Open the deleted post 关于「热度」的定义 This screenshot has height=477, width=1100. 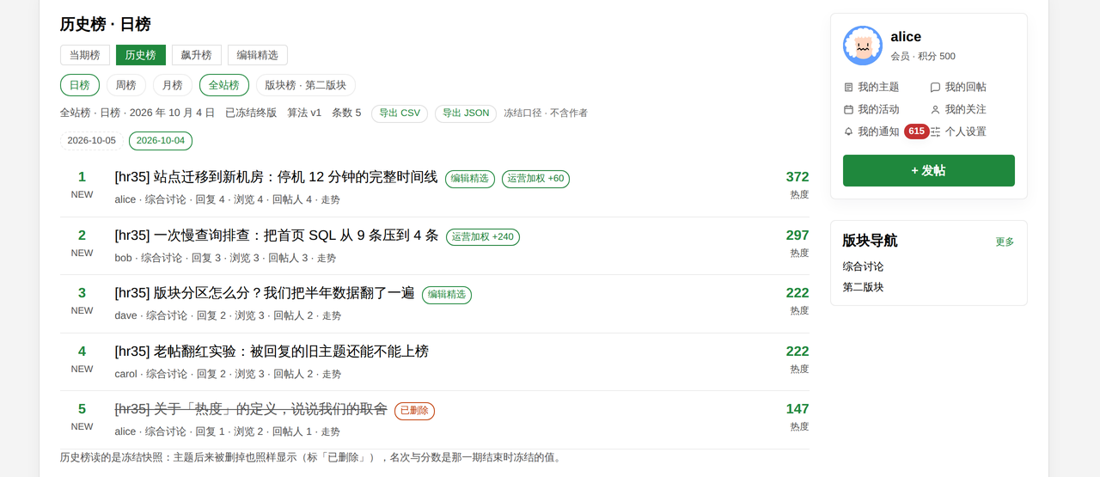tap(251, 409)
